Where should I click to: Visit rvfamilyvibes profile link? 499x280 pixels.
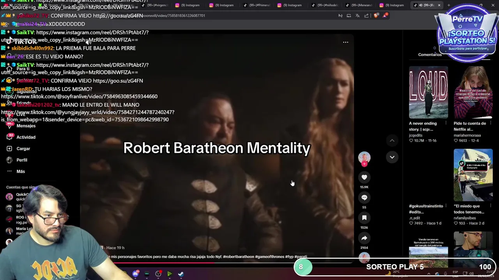[465, 218]
